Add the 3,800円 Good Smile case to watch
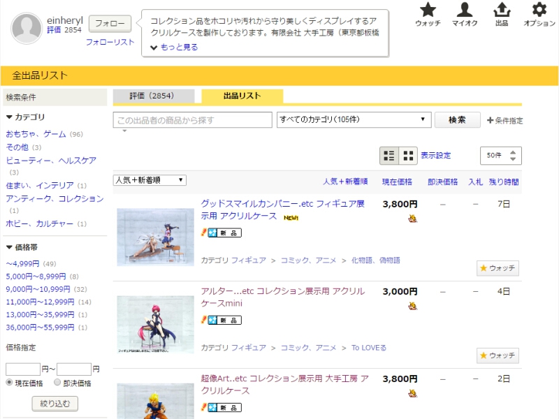Viewport: 559px width, 419px height. [x=498, y=268]
